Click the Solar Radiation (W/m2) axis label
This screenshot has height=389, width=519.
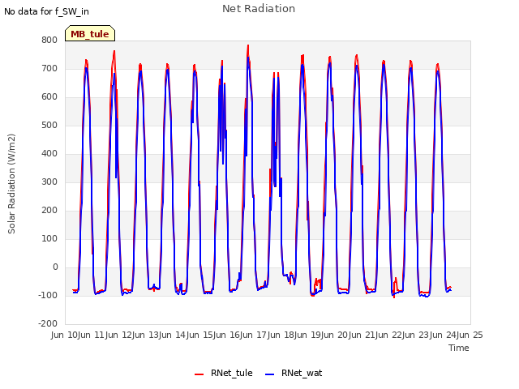coord(11,184)
